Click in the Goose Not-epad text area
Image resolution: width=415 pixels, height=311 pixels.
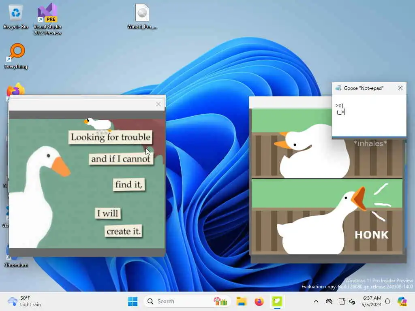(x=369, y=115)
